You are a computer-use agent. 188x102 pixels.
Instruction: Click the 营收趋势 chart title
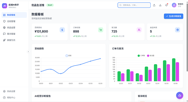(39, 49)
